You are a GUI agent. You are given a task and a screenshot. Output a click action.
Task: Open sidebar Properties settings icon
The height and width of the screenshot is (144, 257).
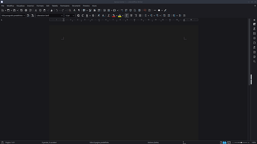pyautogui.click(x=254, y=24)
